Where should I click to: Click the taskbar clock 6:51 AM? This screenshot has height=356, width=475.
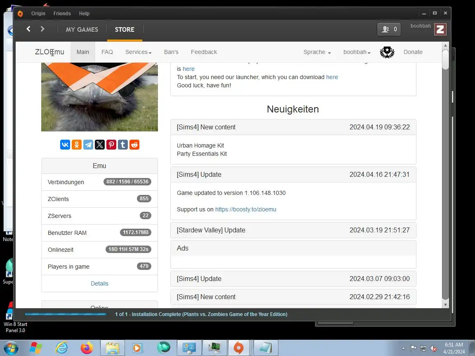[x=454, y=348]
